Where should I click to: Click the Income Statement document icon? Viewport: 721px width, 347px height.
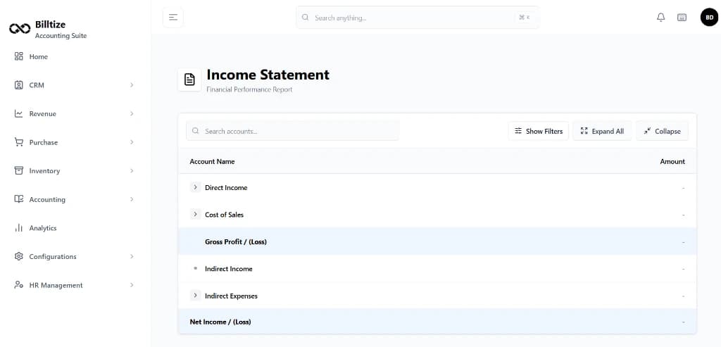[189, 80]
